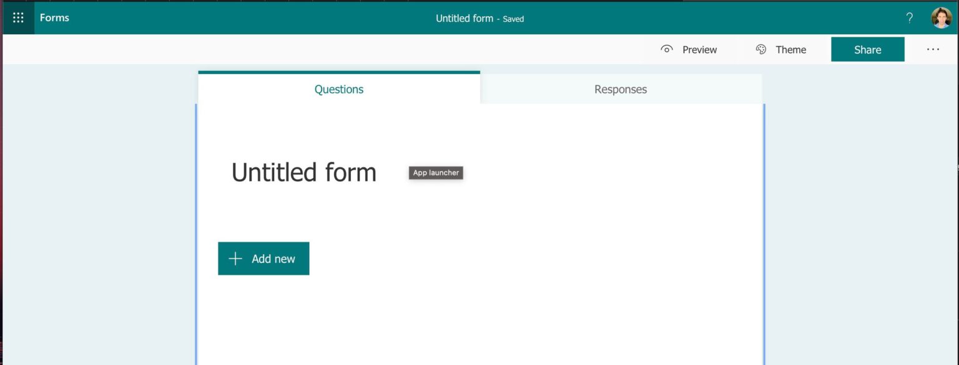959x365 pixels.
Task: Open the App launcher waffle icon
Action: click(17, 17)
